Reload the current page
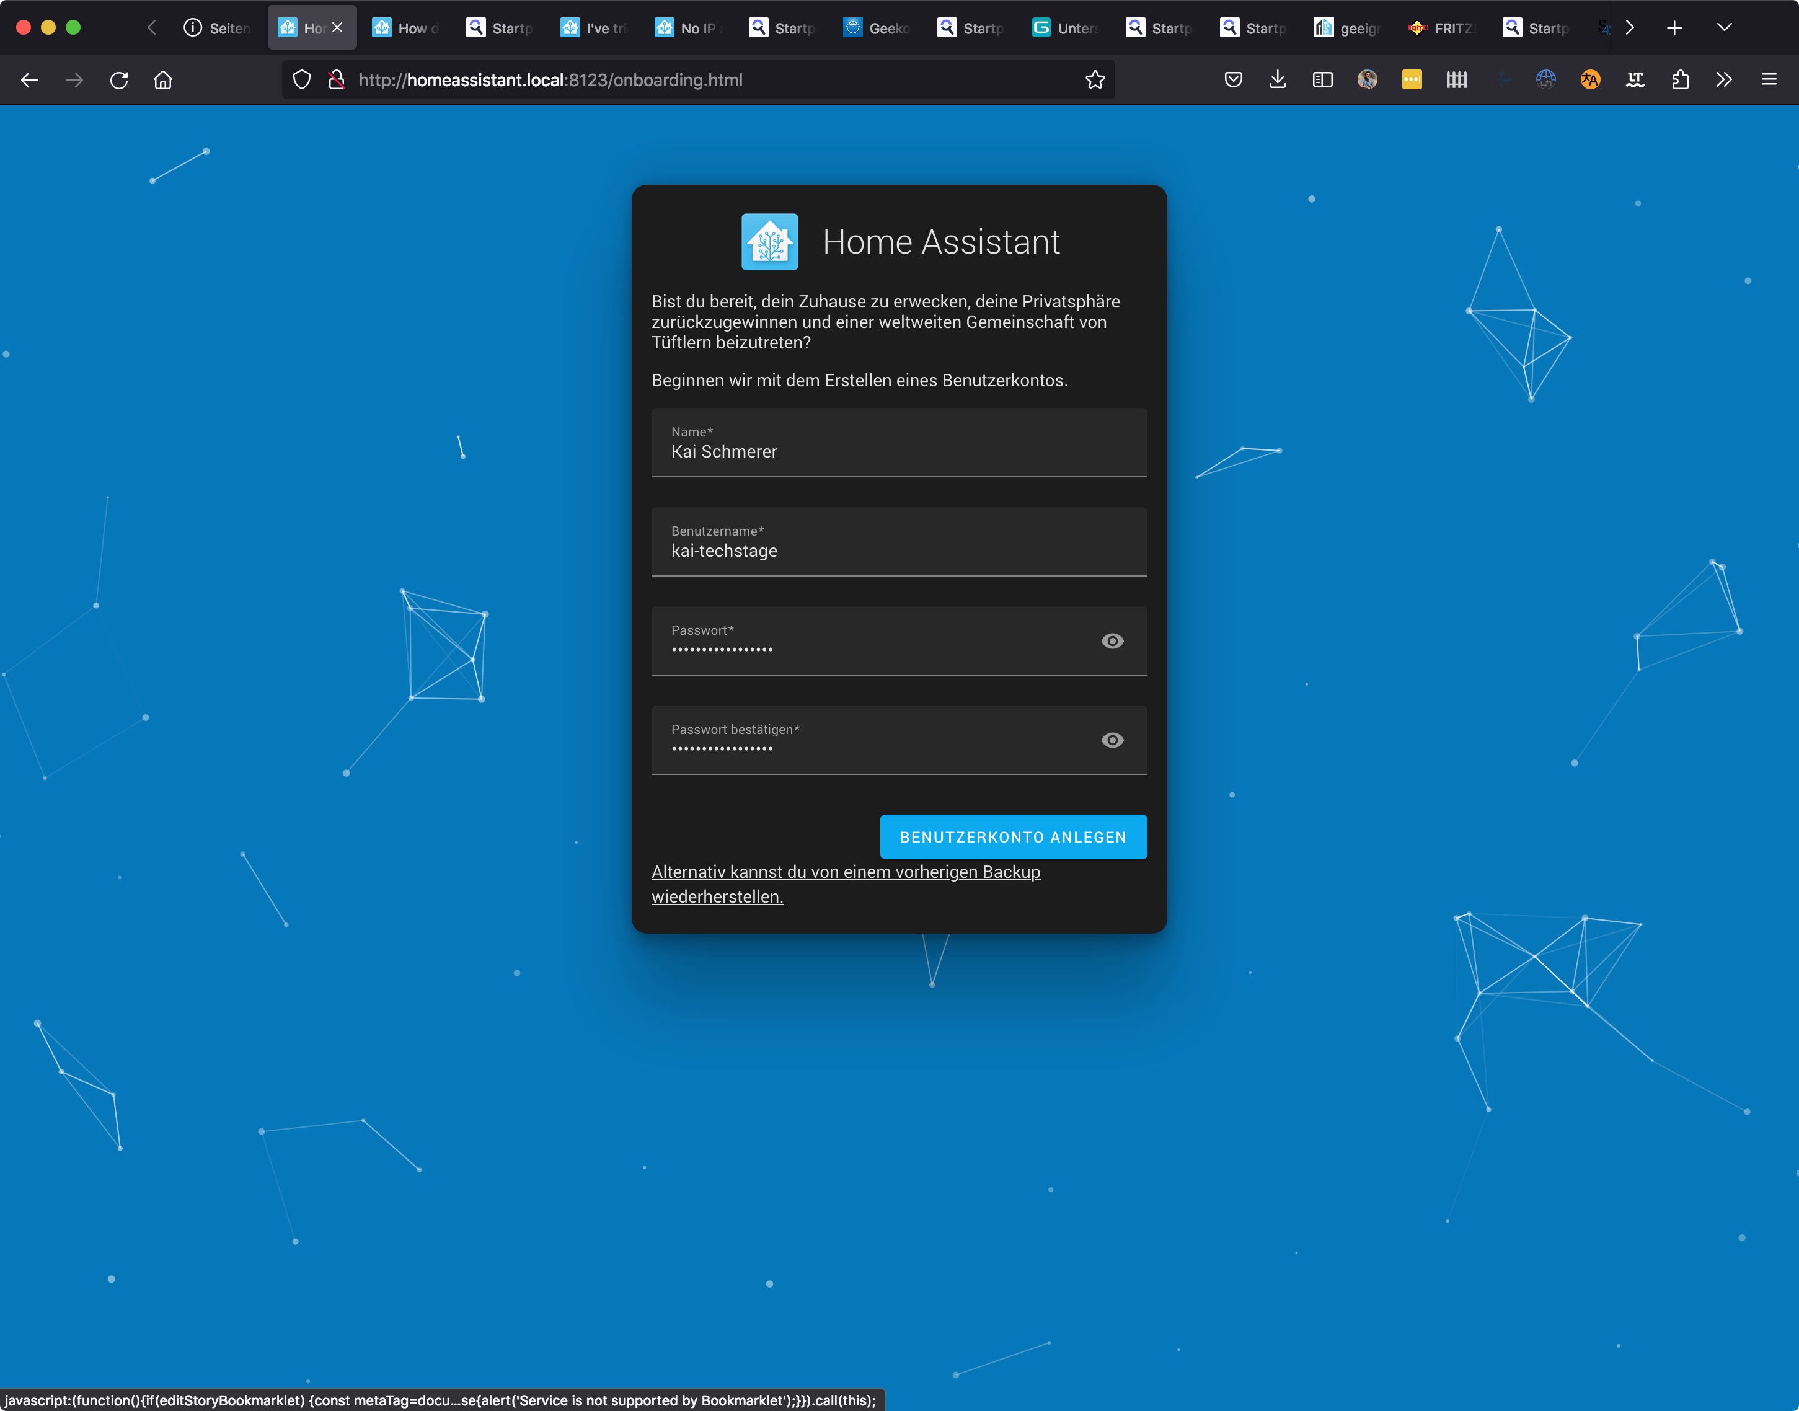The height and width of the screenshot is (1411, 1799). [119, 80]
